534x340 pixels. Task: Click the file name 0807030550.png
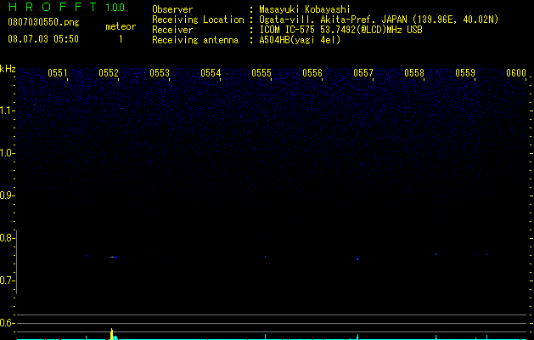coord(43,23)
